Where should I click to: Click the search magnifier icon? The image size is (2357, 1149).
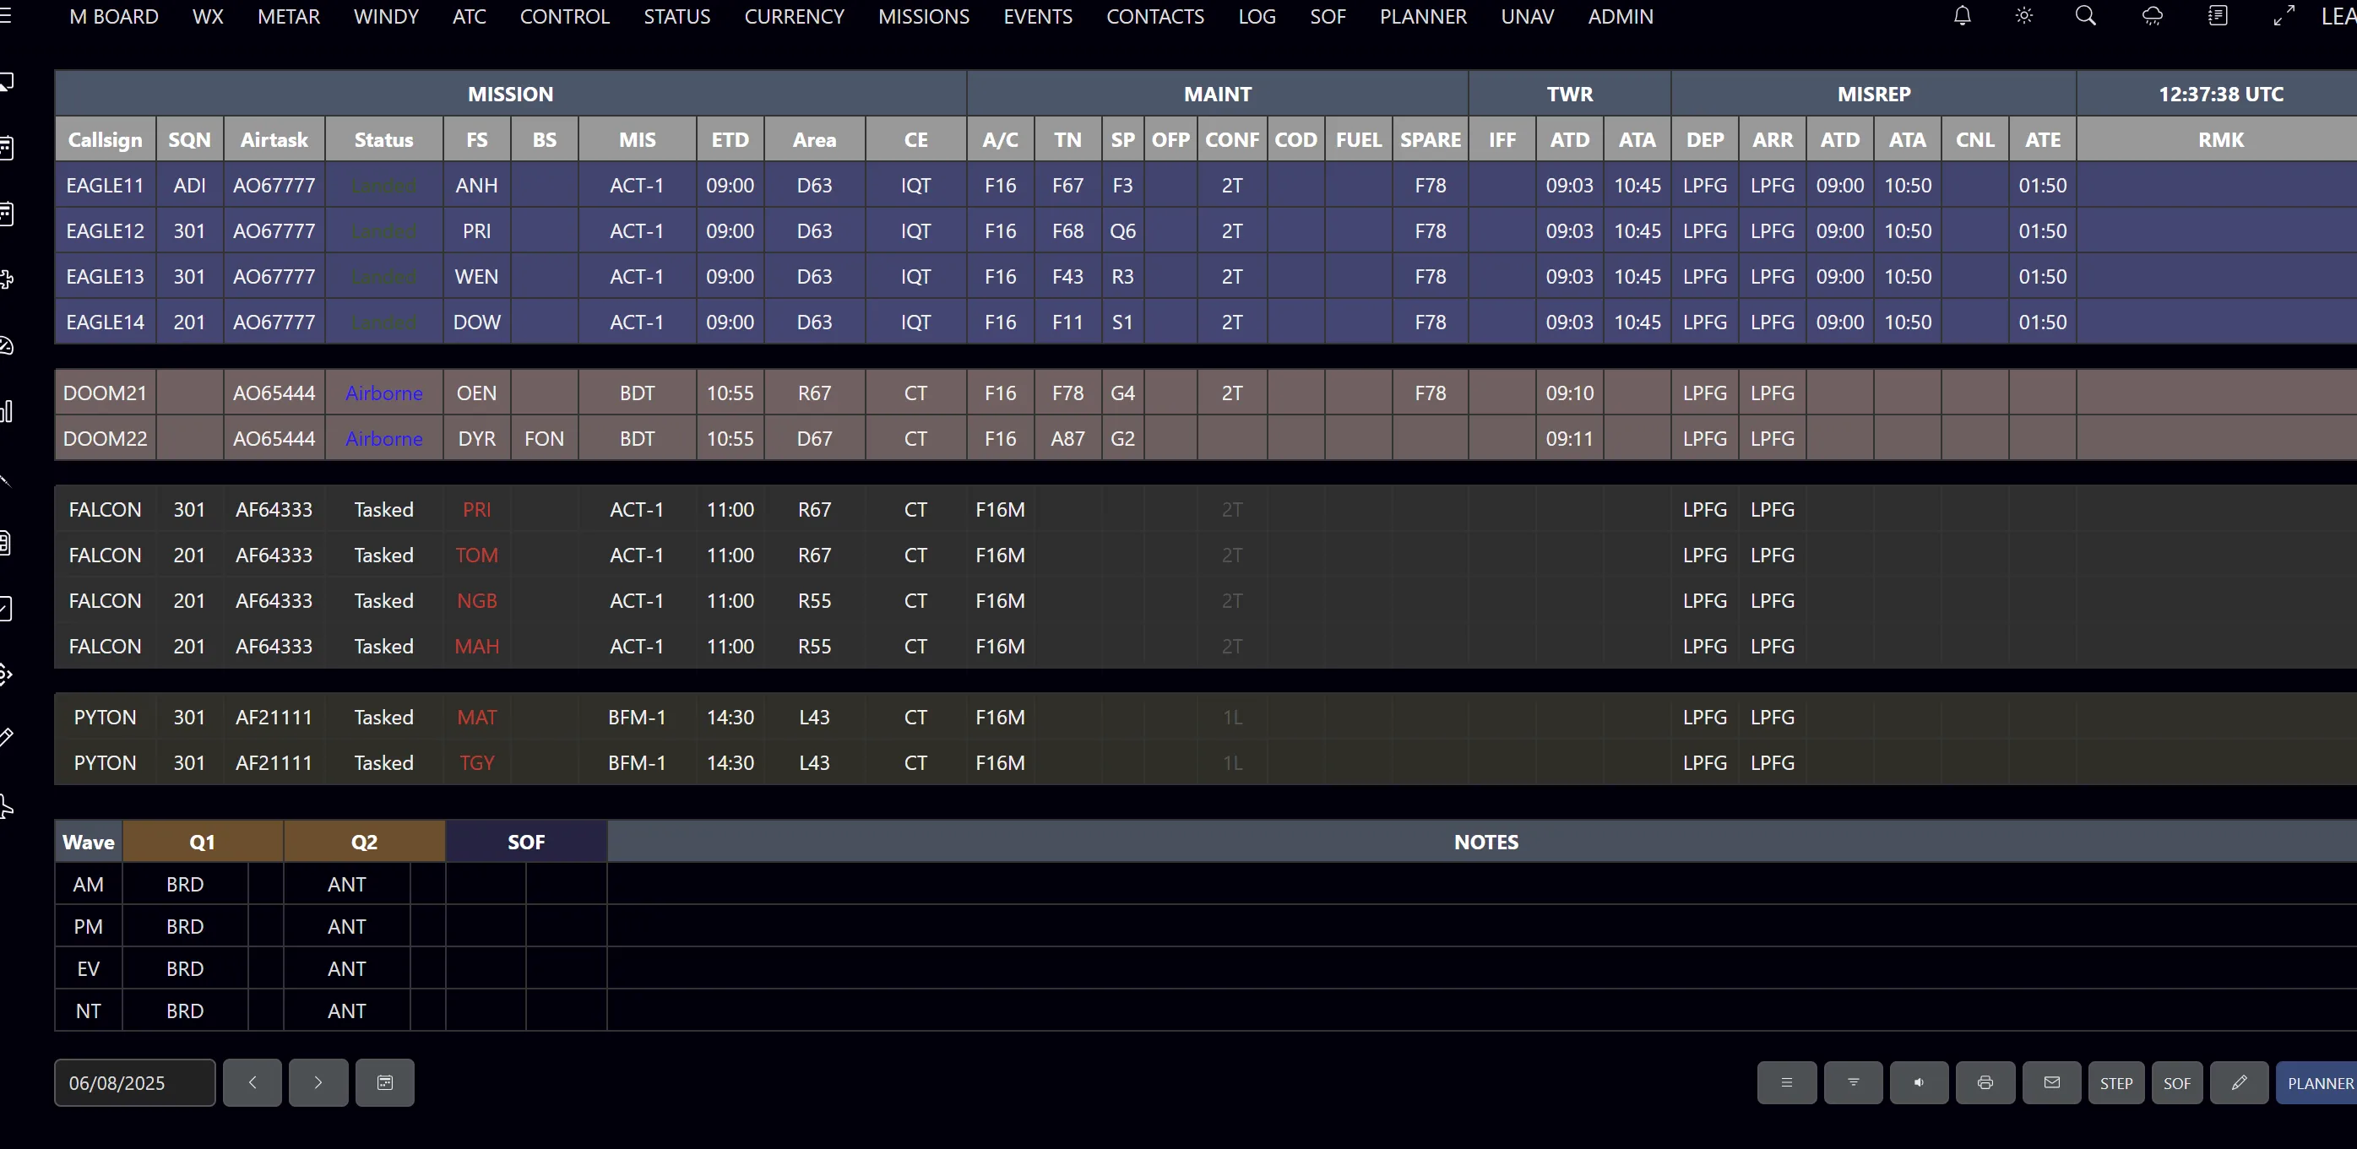point(2085,15)
